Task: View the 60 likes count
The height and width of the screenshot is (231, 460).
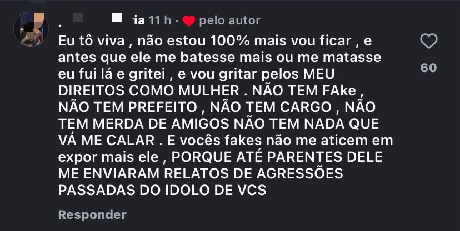Action: pyautogui.click(x=428, y=68)
